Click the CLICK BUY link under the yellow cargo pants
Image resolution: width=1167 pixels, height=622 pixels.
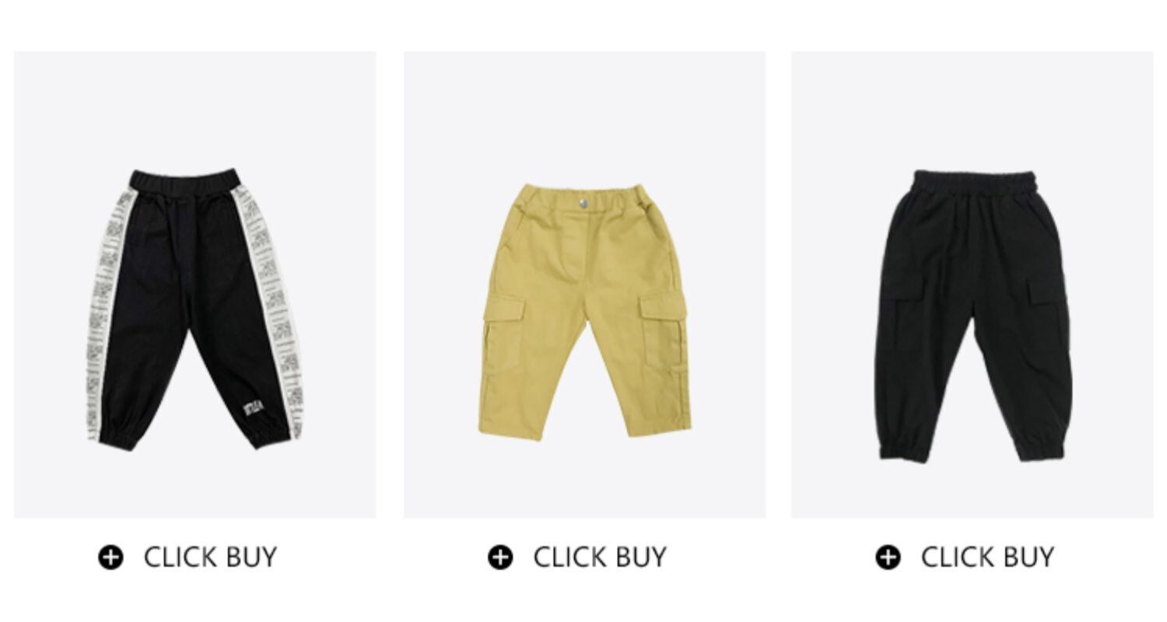pyautogui.click(x=600, y=557)
